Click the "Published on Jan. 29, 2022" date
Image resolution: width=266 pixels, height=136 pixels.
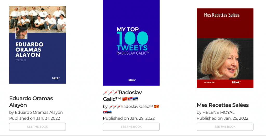coord(129,118)
